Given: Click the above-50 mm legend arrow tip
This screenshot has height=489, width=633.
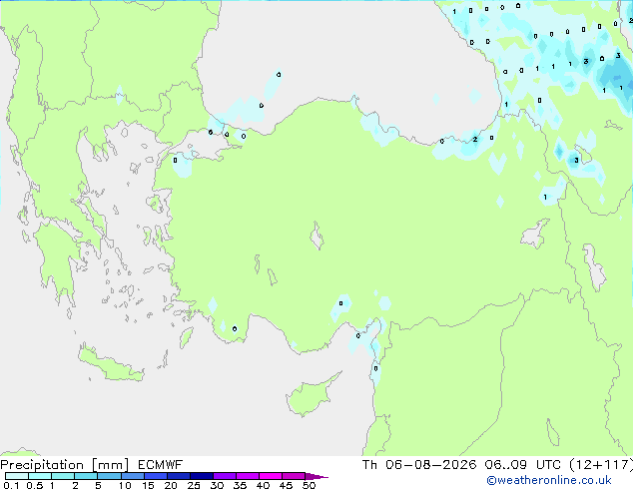Looking at the screenshot, I should point(316,476).
